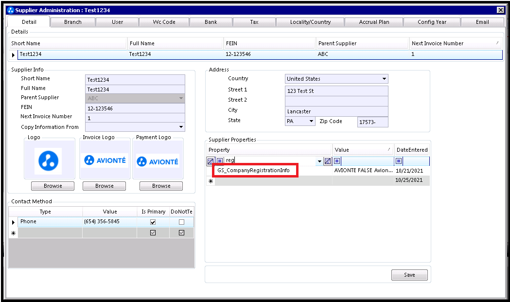Select the Payment Logo image
Screen dimensions: 510x302
click(x=158, y=161)
